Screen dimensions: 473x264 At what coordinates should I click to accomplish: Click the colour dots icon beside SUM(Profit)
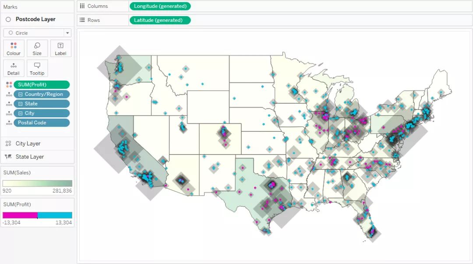[9, 85]
